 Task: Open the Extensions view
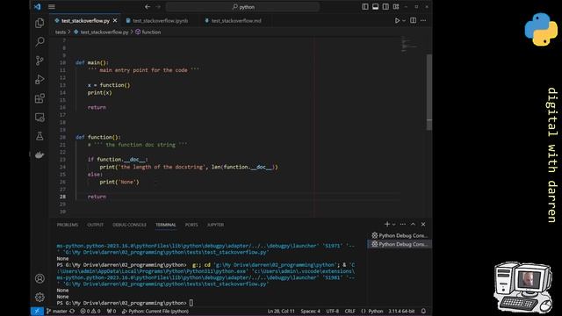40,98
